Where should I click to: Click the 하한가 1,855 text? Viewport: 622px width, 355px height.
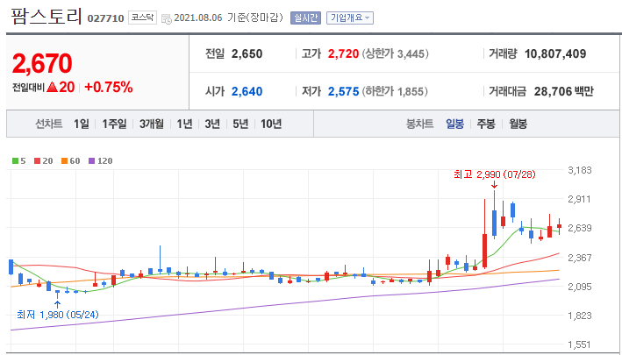pos(395,92)
